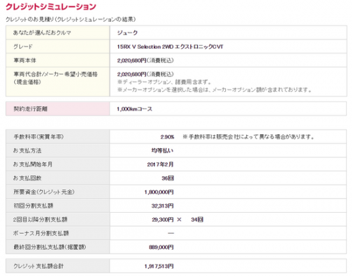Image resolution: width=352 pixels, height=276 pixels.
Task: Click the 2017年2月 value
Action: tap(160, 164)
